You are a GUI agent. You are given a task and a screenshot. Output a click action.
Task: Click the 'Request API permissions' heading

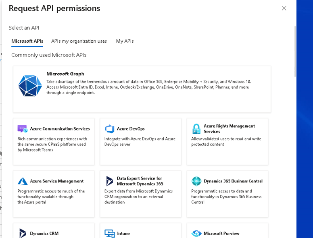(x=54, y=8)
